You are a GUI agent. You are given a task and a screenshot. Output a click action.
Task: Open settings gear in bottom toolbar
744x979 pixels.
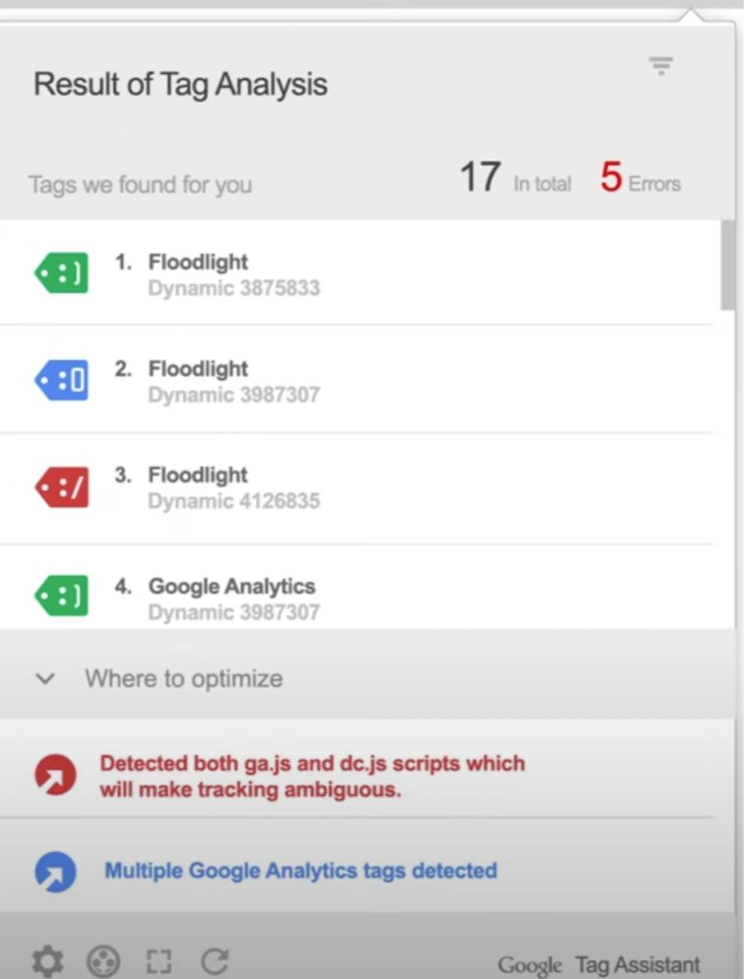coord(47,962)
